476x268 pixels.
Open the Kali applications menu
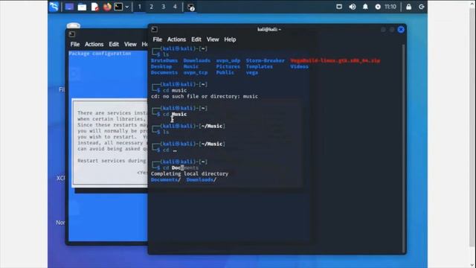click(54, 7)
